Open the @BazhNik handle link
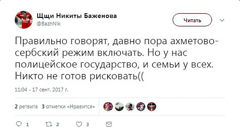Viewport: 240px width, 134px height. pyautogui.click(x=49, y=24)
